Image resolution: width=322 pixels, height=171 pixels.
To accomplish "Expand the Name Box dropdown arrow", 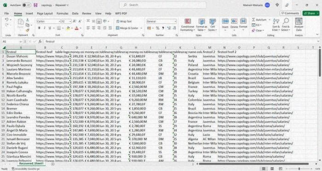I will tap(21, 42).
